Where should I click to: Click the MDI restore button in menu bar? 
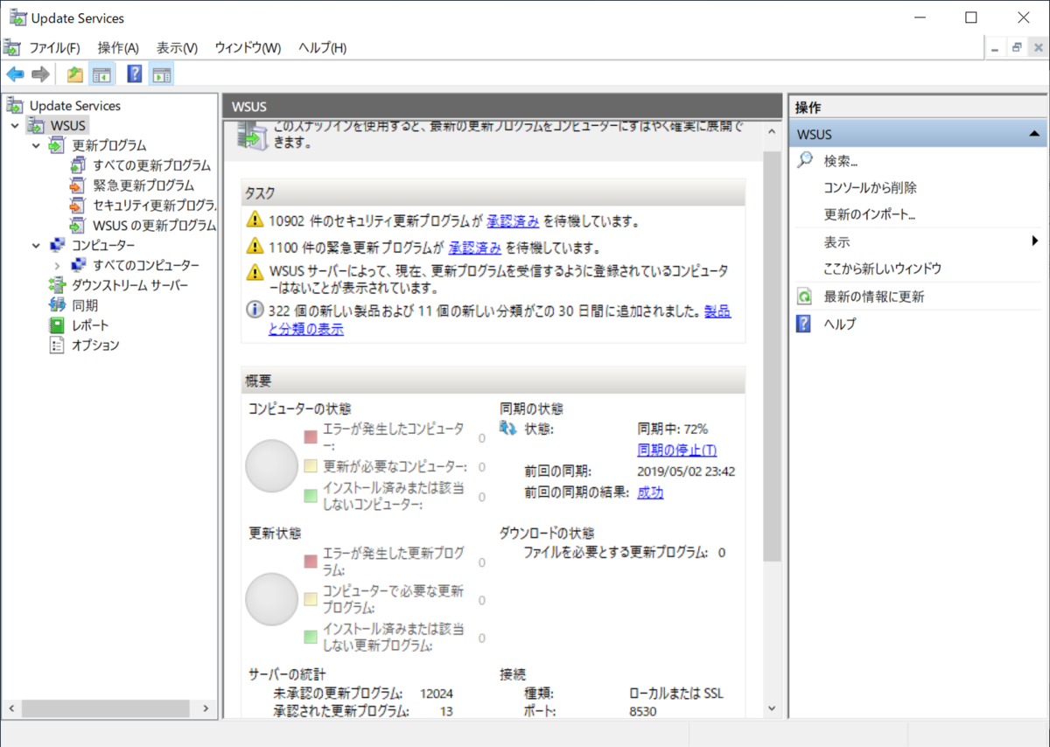point(1017,48)
